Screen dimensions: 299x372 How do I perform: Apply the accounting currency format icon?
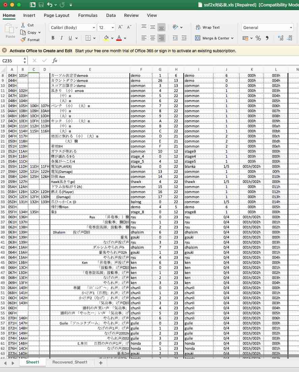pos(245,38)
